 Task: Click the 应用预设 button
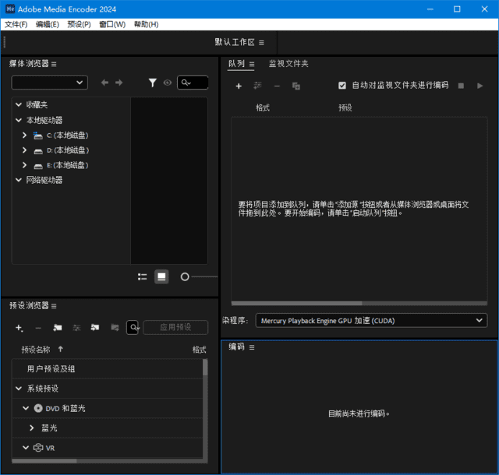pos(175,328)
